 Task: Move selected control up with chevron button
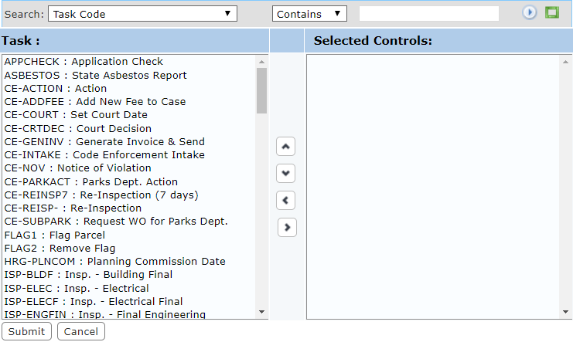click(286, 147)
